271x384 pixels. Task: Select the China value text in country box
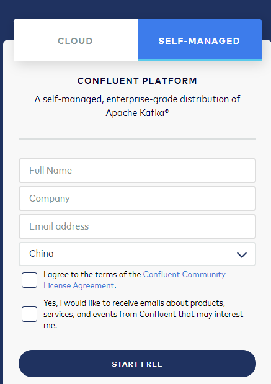(42, 254)
